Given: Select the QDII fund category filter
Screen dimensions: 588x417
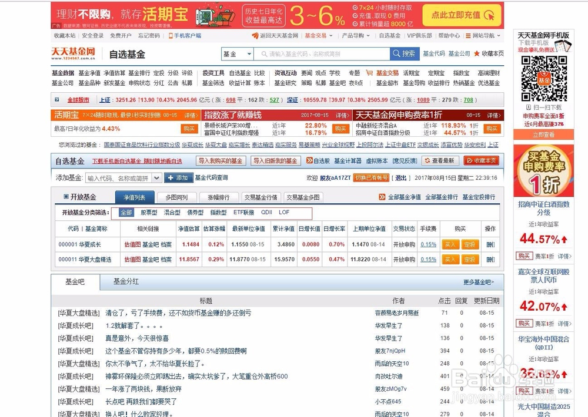Looking at the screenshot, I should coord(266,213).
